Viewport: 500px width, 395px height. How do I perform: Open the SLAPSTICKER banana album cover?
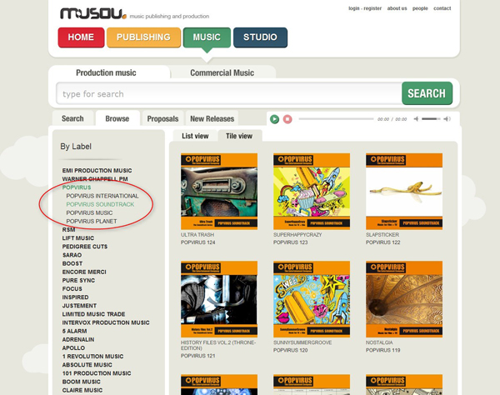(x=404, y=192)
